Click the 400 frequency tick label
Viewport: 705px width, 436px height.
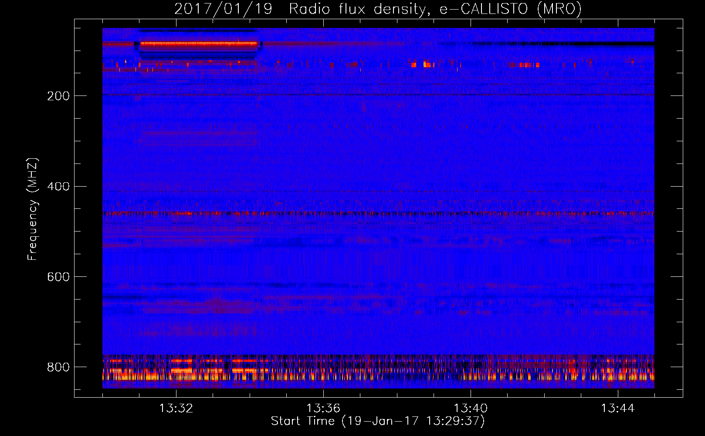click(x=58, y=187)
